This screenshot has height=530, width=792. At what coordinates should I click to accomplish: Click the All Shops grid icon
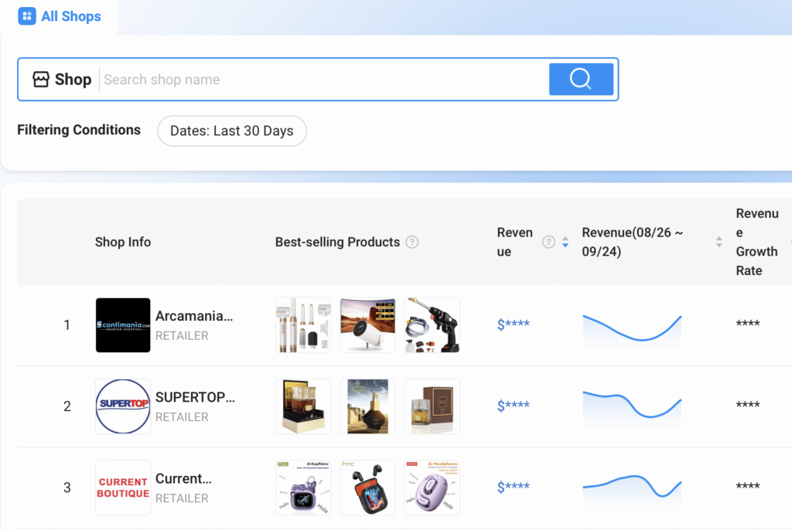[x=27, y=16]
